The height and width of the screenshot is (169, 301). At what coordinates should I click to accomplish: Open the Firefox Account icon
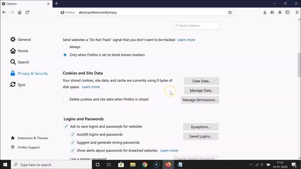pos(280,12)
